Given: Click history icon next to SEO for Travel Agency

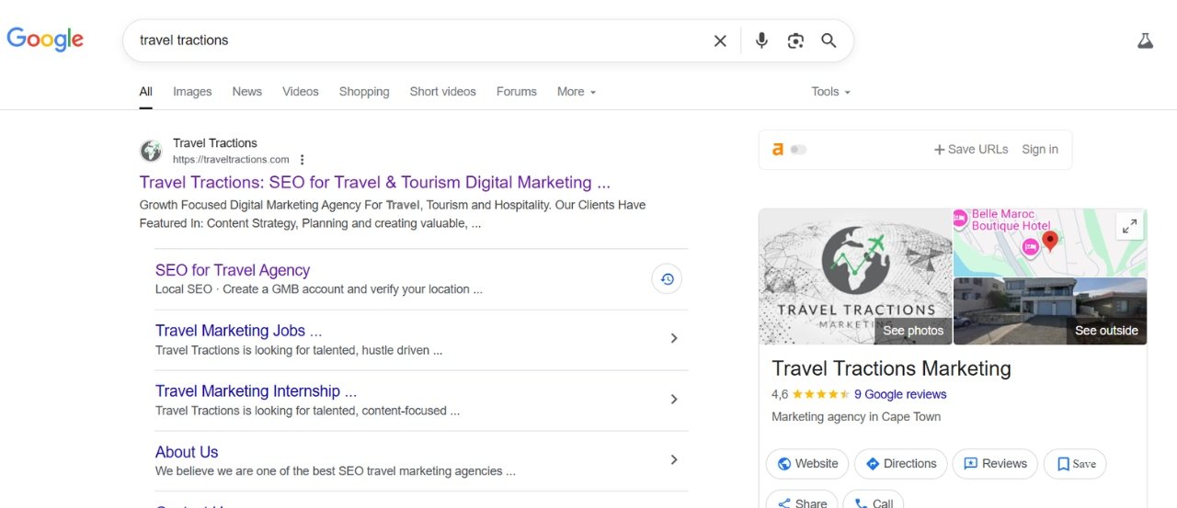Looking at the screenshot, I should [x=667, y=279].
